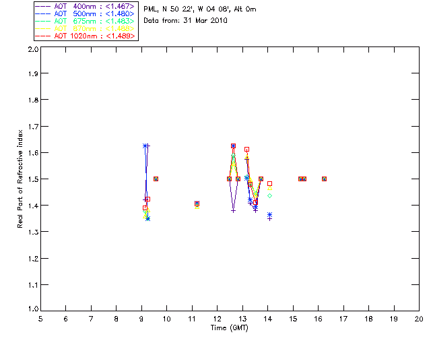
Task: Select the red square marker at 14 GMT
Action: [269, 183]
